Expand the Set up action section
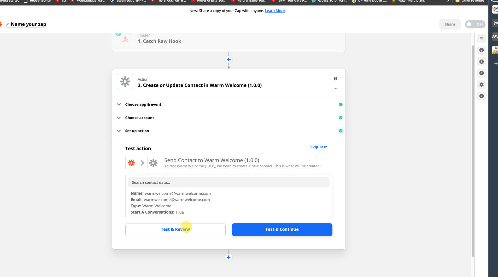Screen dimensions: 498x277 (229, 131)
